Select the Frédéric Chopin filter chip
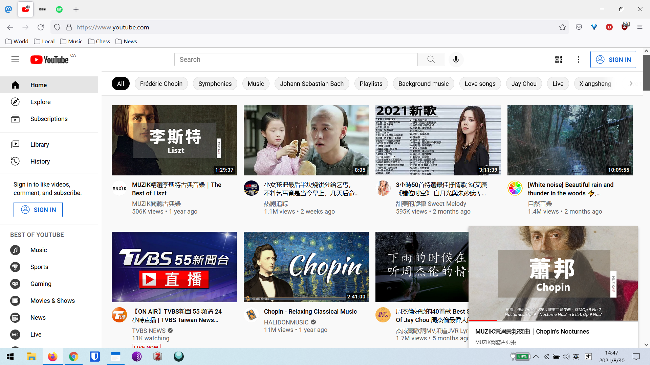 pos(161,83)
